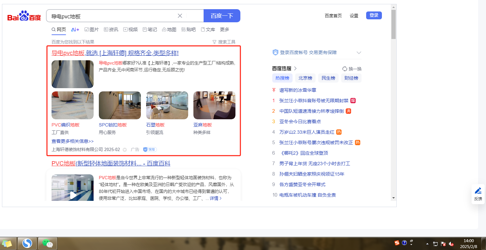Click the red-X flag tray icon
486x250 pixels.
click(443, 244)
